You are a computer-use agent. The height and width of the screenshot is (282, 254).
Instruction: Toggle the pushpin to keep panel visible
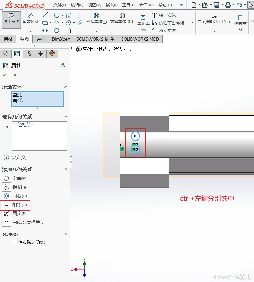point(14,75)
